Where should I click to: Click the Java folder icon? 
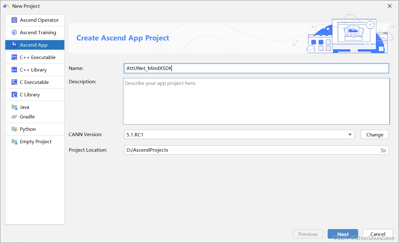pyautogui.click(x=14, y=107)
